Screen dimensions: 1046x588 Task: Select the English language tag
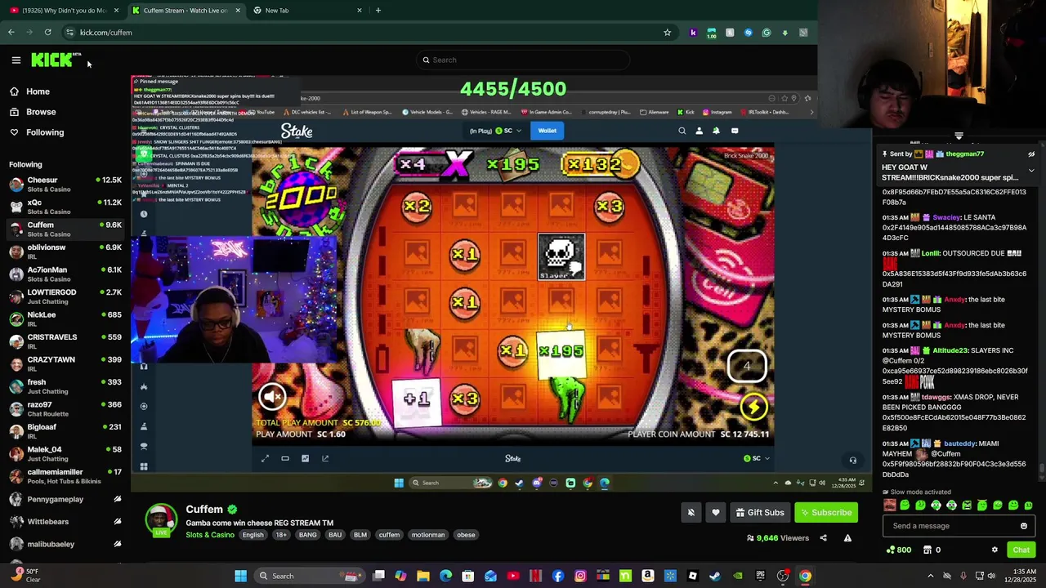coord(253,535)
